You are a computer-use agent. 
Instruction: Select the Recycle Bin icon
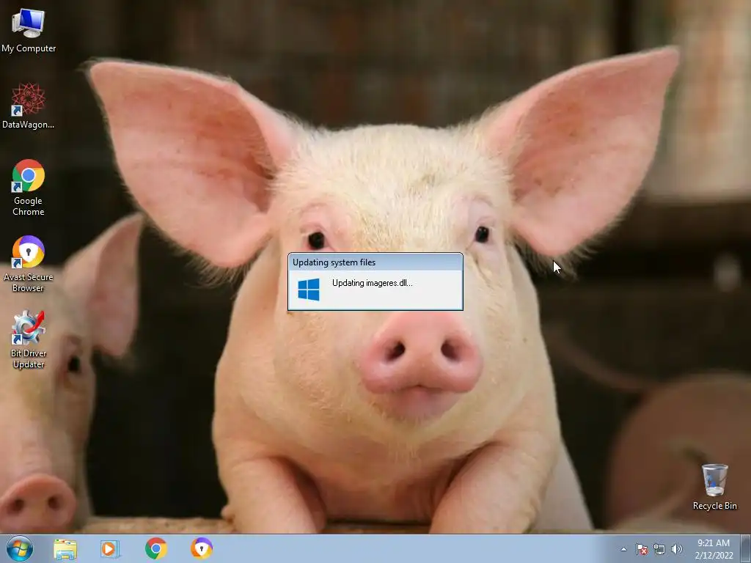(x=714, y=487)
